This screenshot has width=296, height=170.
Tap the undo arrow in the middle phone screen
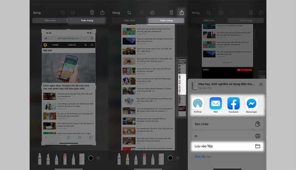tap(141, 12)
